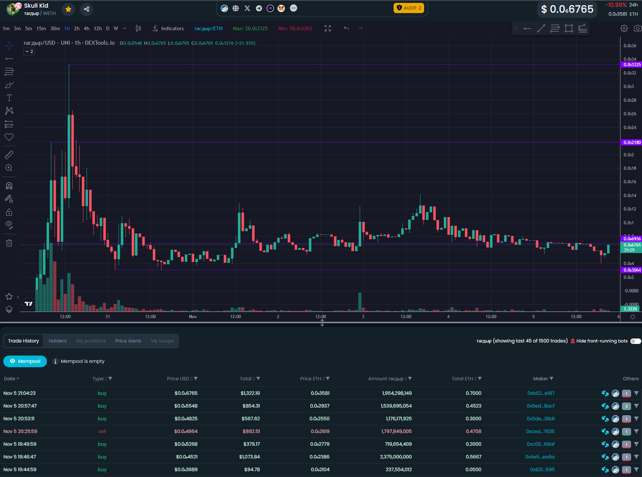Image resolution: width=642 pixels, height=477 pixels.
Task: Expand the timeframe dropdown chevron
Action: [x=125, y=28]
